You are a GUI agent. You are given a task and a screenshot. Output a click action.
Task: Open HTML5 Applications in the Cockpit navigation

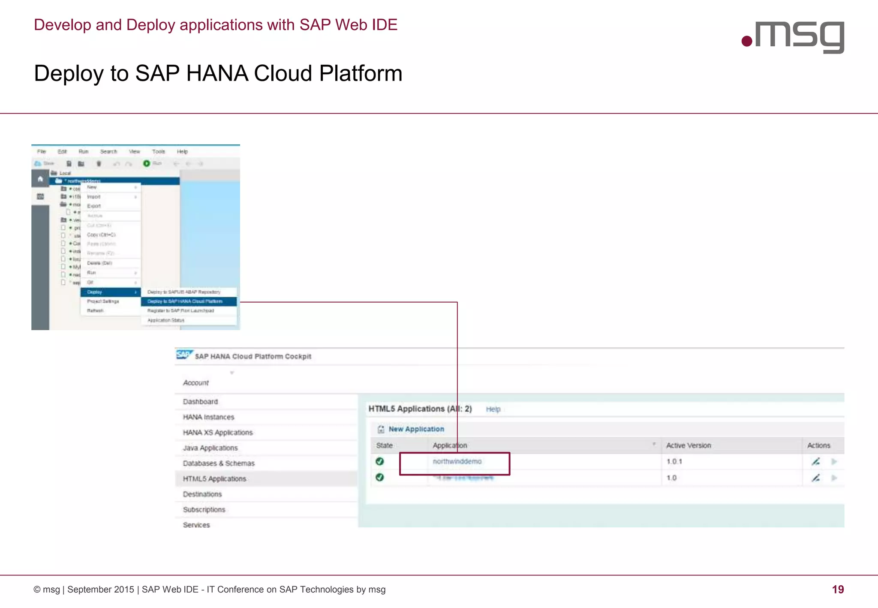(266, 479)
